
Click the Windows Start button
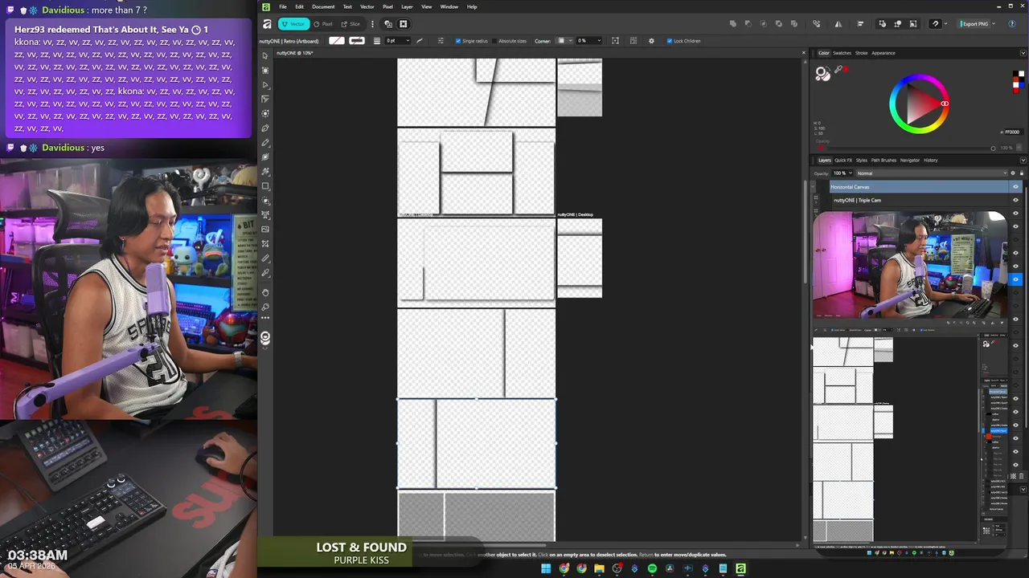[x=546, y=568]
